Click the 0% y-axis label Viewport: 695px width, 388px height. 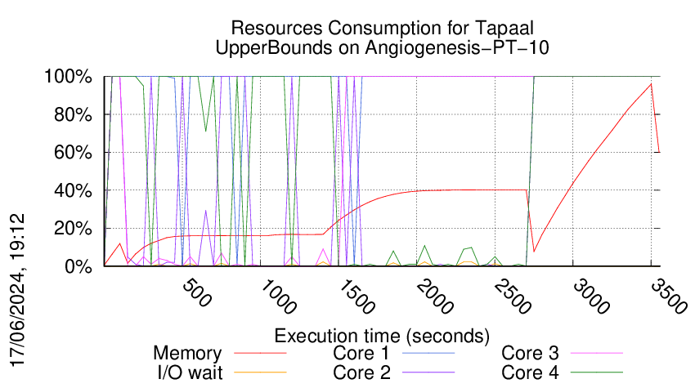click(x=78, y=266)
